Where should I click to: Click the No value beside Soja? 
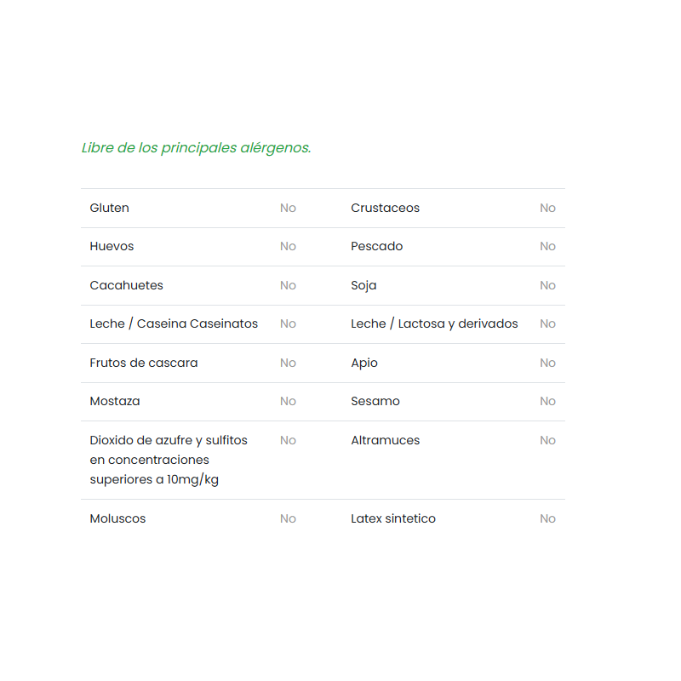pyautogui.click(x=547, y=285)
